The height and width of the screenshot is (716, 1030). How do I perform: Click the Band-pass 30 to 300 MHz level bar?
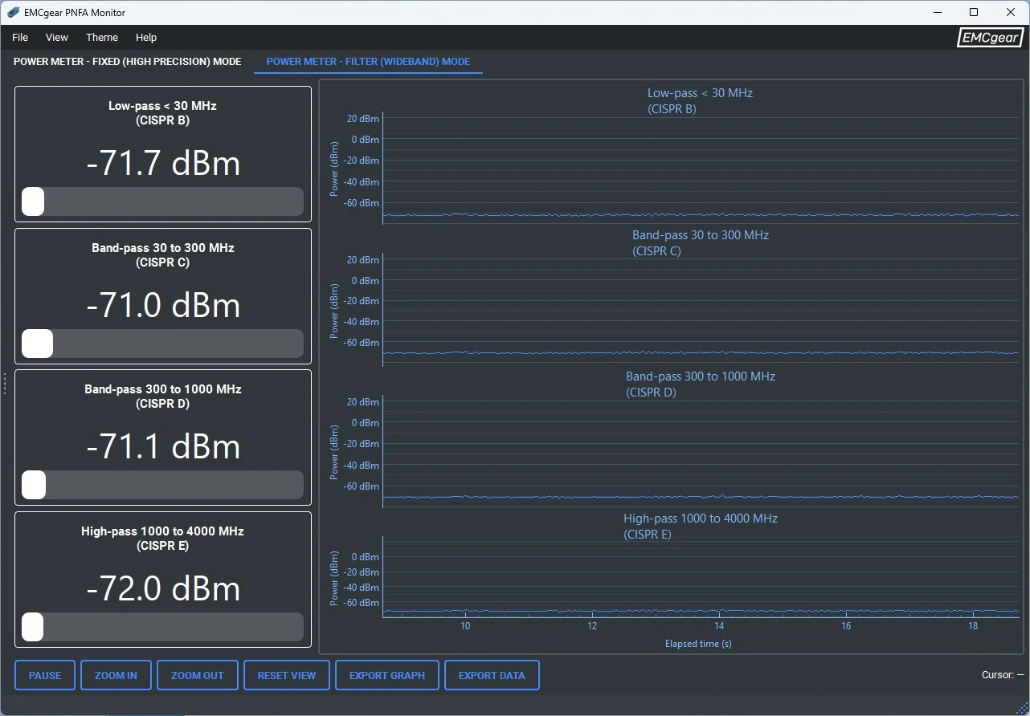[163, 344]
